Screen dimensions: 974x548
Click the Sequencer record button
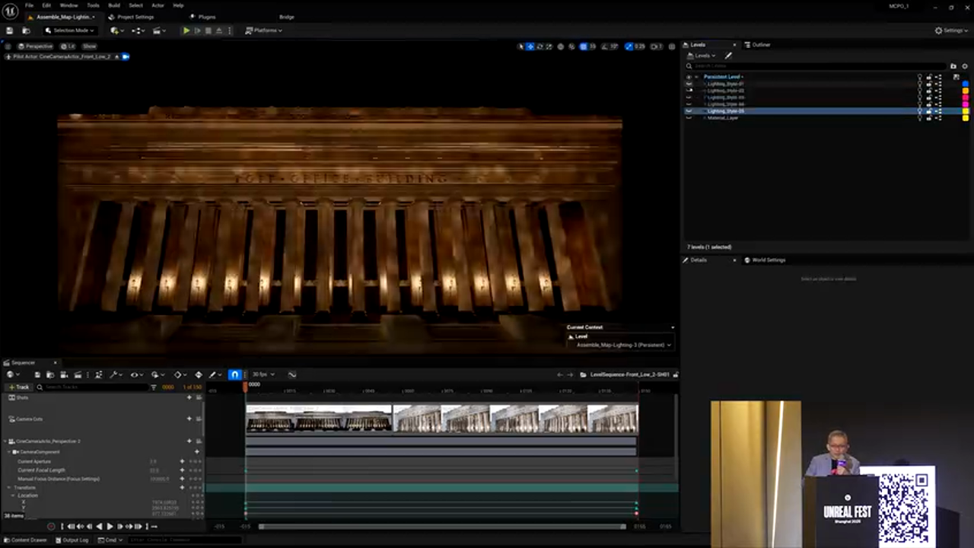click(51, 526)
